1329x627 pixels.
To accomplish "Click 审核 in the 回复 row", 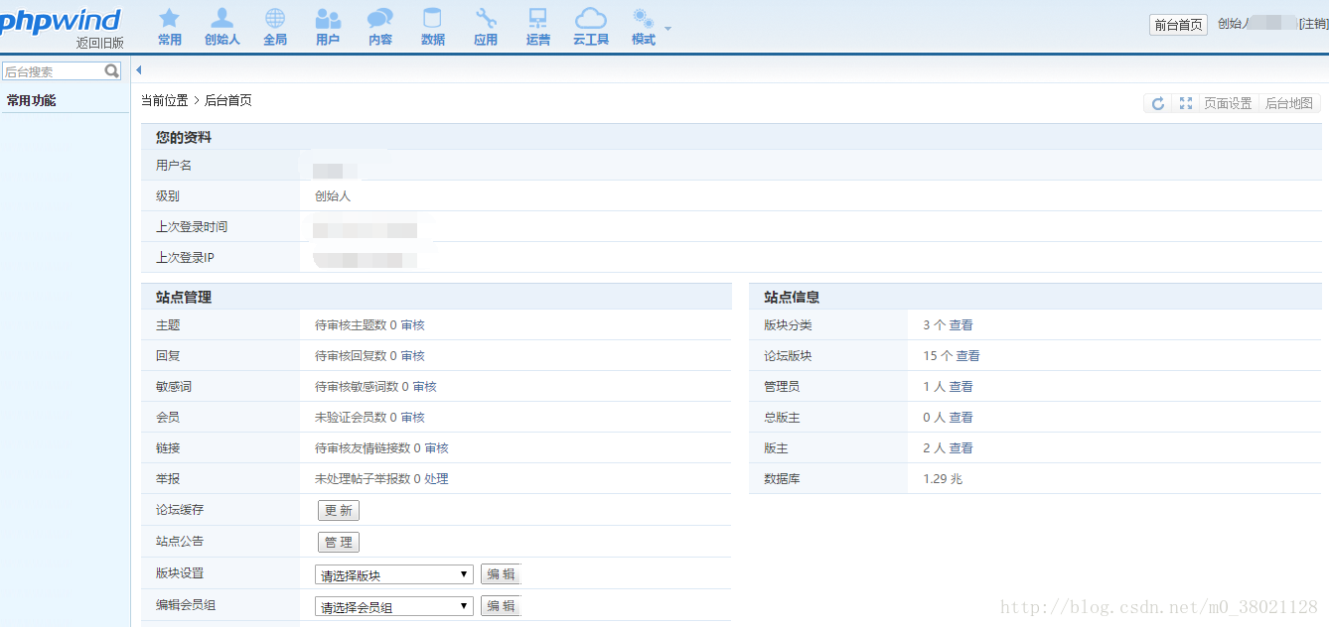I will point(413,356).
